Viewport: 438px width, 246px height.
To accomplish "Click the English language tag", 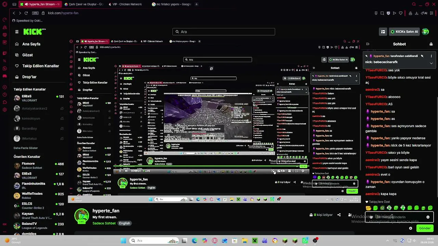I will pyautogui.click(x=125, y=223).
